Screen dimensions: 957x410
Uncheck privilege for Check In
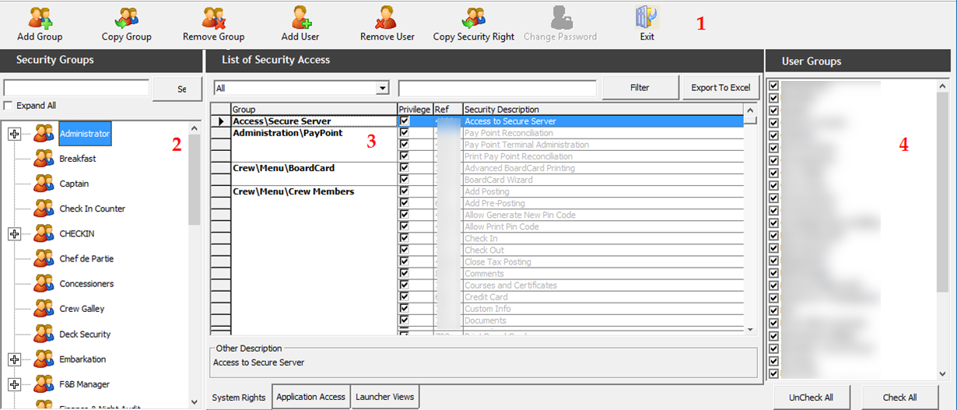click(405, 238)
